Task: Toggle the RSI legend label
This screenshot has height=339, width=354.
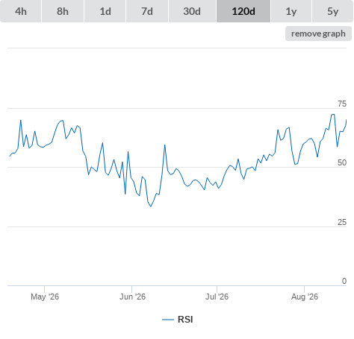Action: point(185,320)
